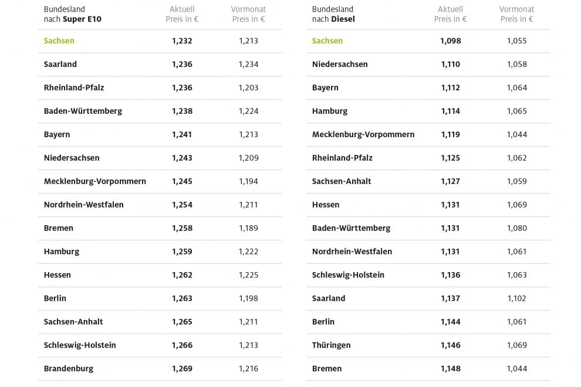Select the 'Bundesland nach Diesel' column header
Screen dimensions: 581x387
[x=333, y=14]
